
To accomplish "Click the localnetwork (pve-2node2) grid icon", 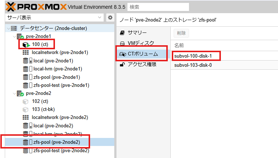I will point(26,117).
